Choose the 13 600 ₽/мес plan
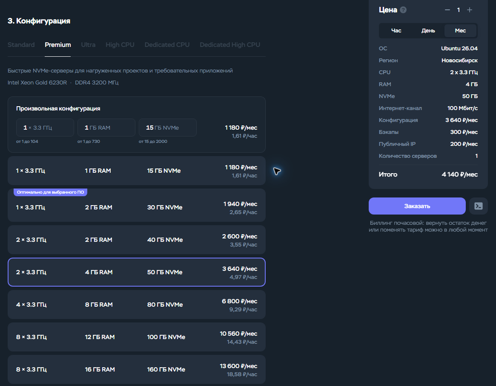Image resolution: width=496 pixels, height=386 pixels. click(137, 369)
